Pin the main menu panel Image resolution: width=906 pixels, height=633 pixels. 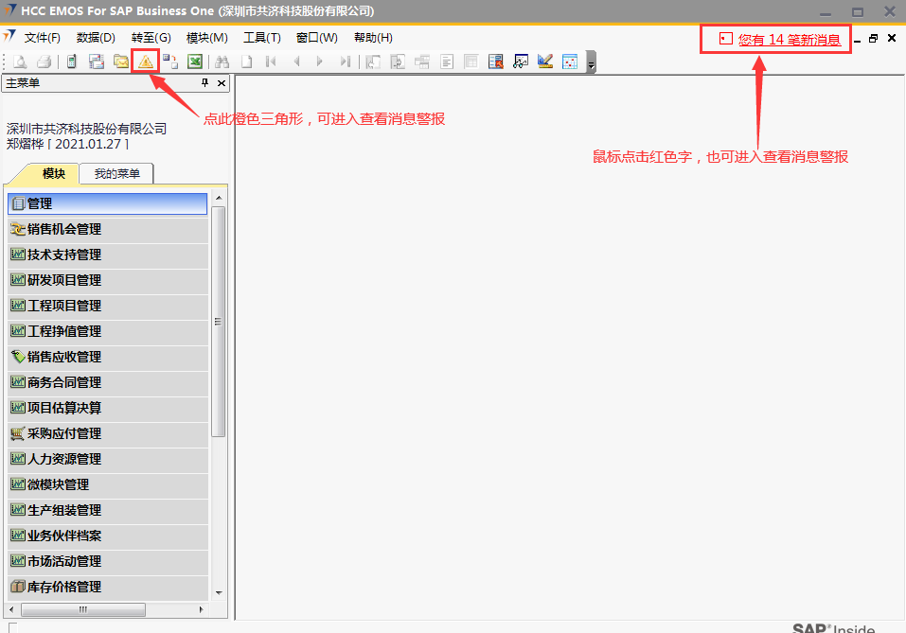pos(205,83)
